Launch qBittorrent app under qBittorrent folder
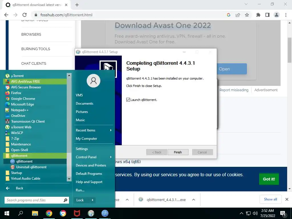 [35, 161]
